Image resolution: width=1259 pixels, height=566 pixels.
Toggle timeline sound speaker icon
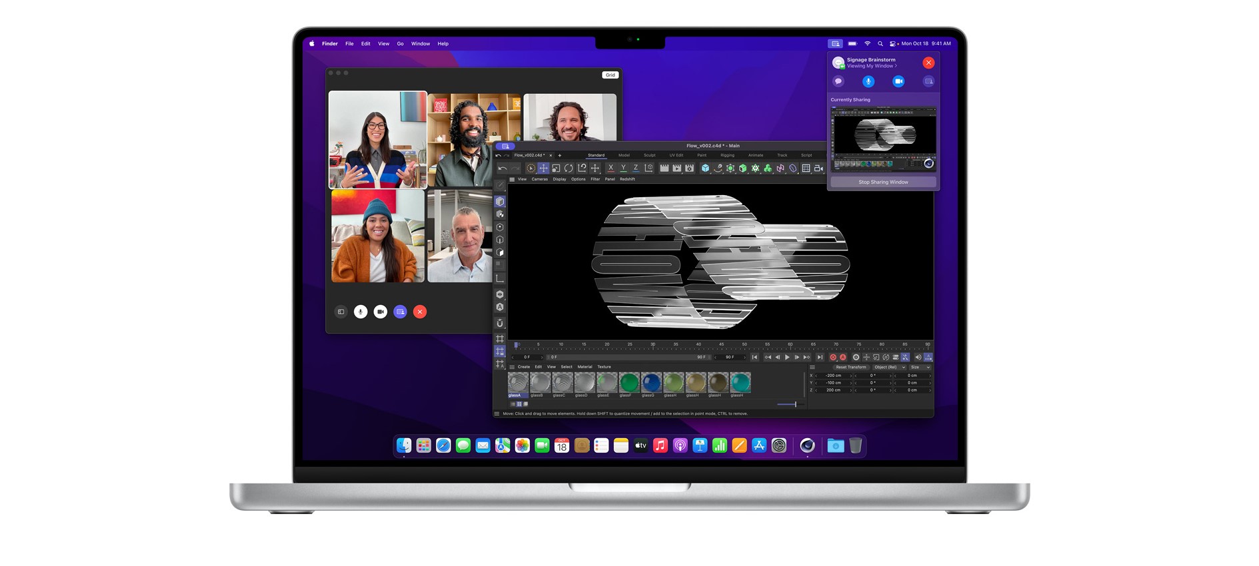[918, 358]
